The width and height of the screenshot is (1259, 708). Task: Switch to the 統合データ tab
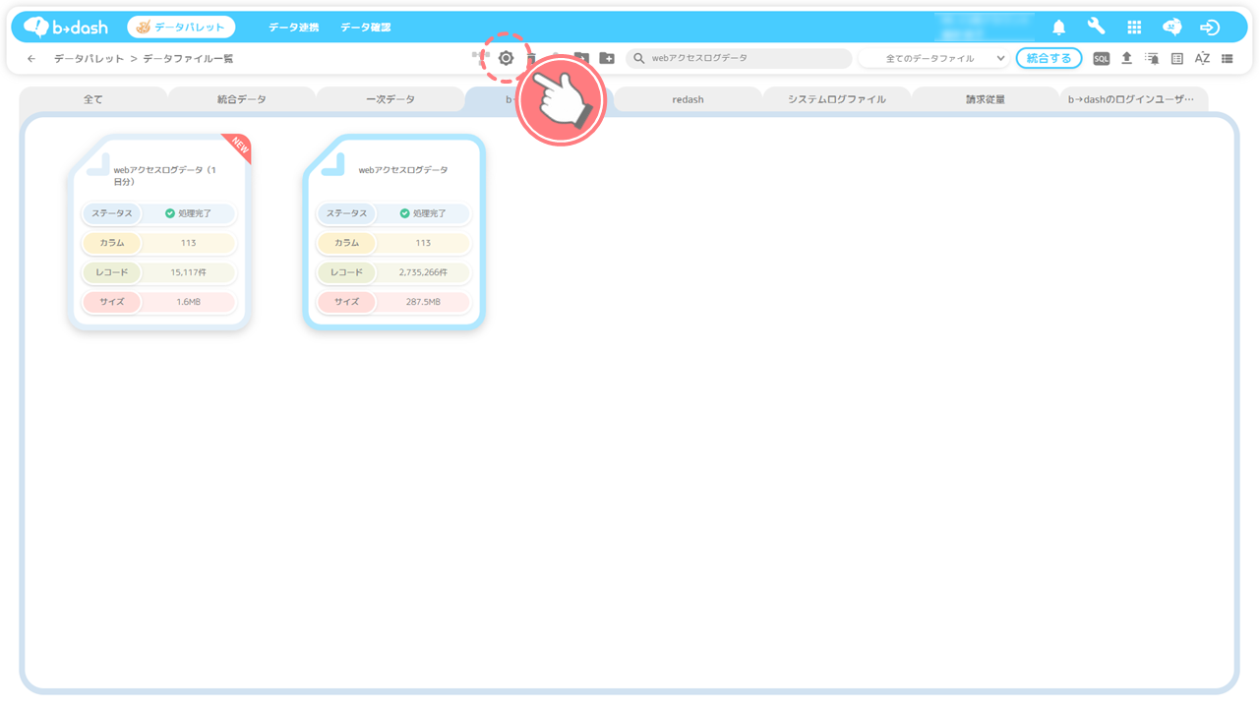pyautogui.click(x=242, y=99)
